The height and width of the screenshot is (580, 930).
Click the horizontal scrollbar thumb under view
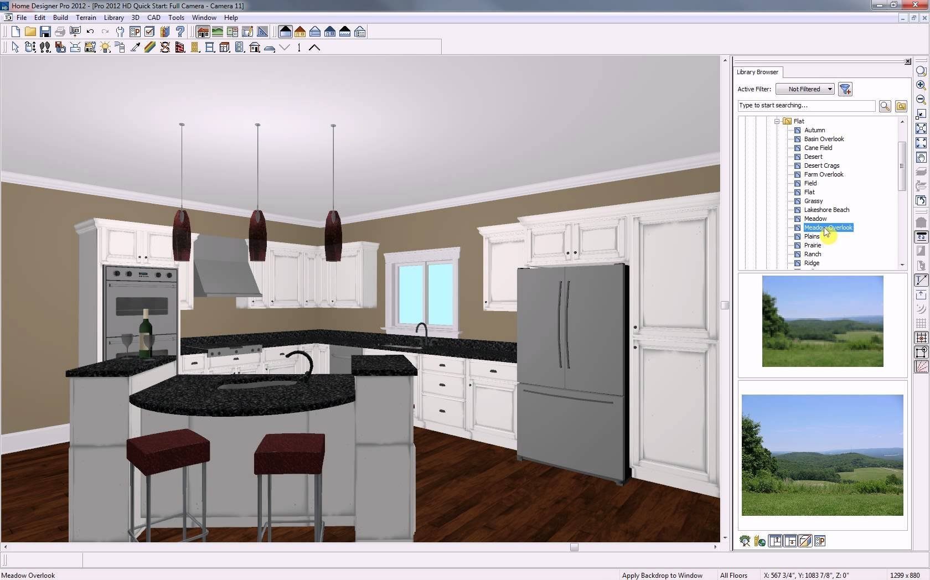[574, 547]
